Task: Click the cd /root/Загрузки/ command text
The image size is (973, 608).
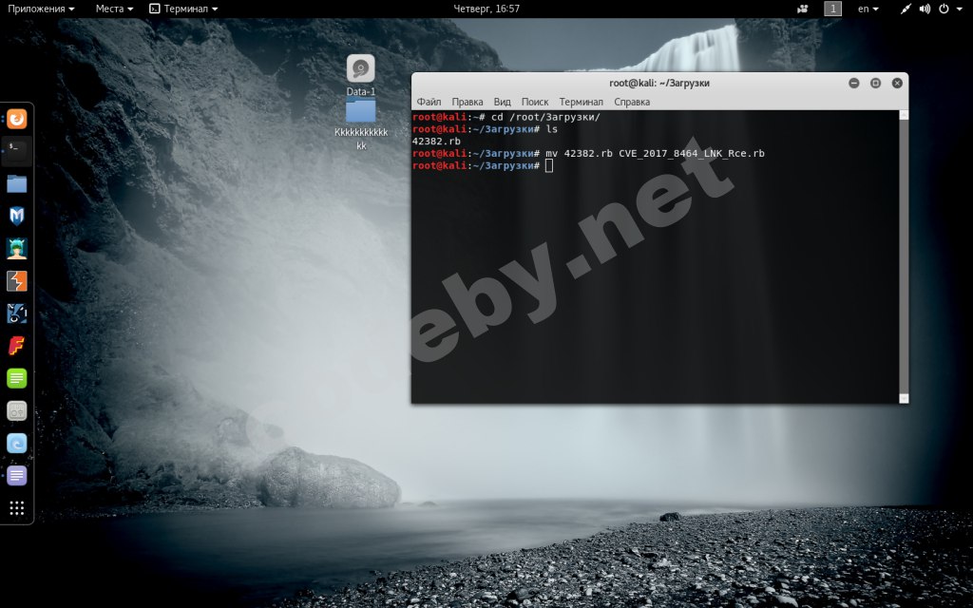Action: coord(545,117)
